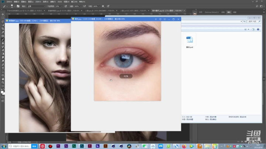266x149 pixels.
Task: Switch to the 人像.jpg document tab
Action: tap(101, 10)
